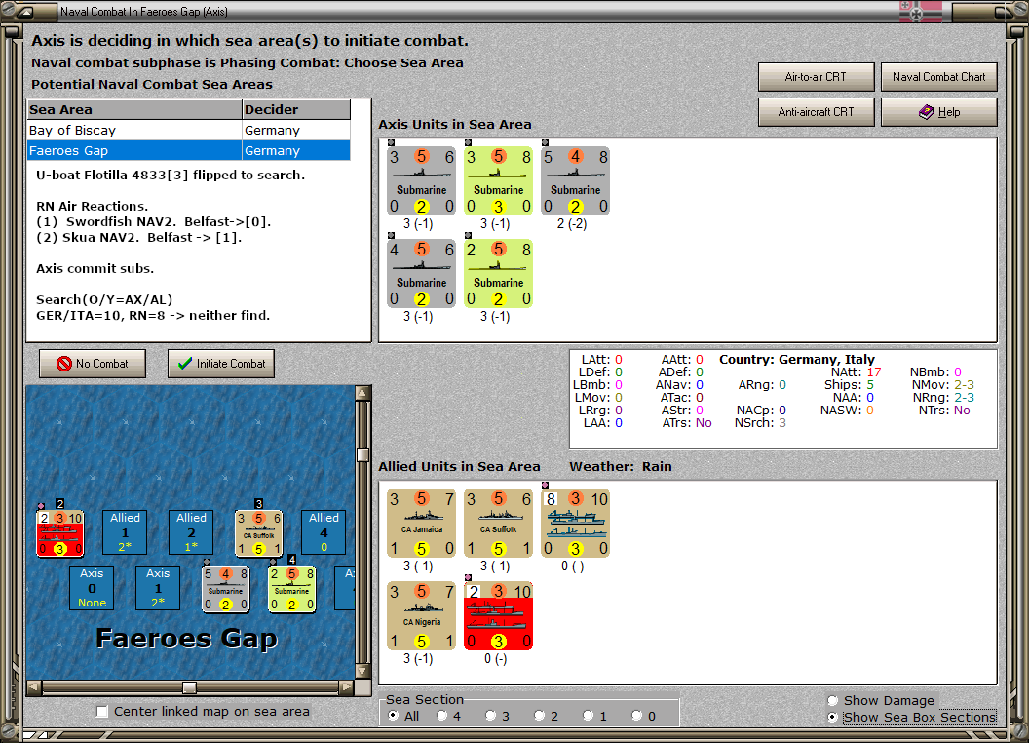Screen dimensions: 1029x743
Task: Click the Allied 1 sea box section
Action: pyautogui.click(x=125, y=532)
